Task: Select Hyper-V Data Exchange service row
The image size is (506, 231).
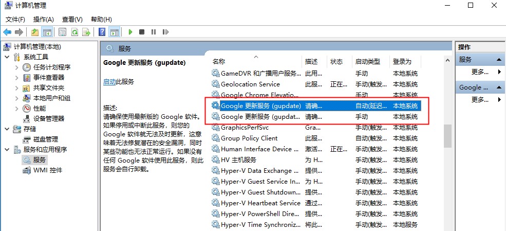Action: click(316, 171)
